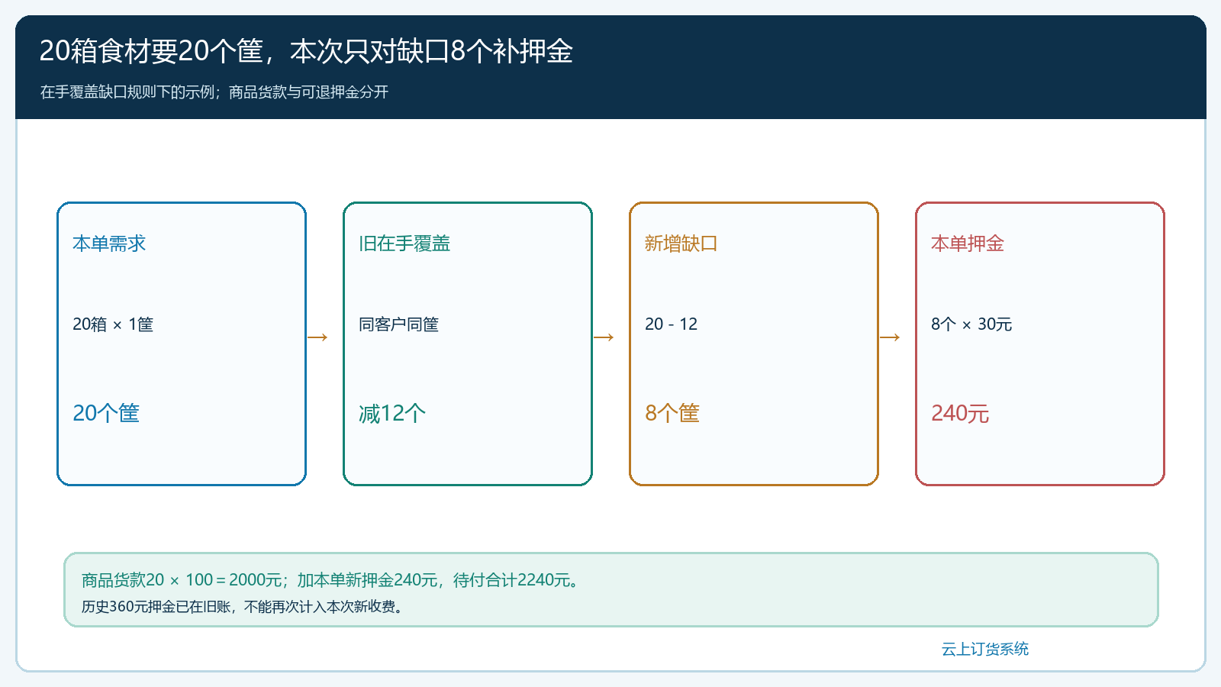Click the orange "8个筐" result
Viewport: 1221px width, 687px height.
click(672, 413)
